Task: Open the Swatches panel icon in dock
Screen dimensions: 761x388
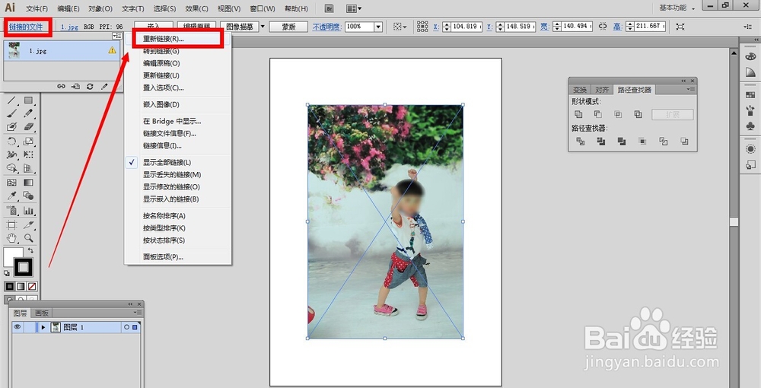Action: tap(750, 96)
